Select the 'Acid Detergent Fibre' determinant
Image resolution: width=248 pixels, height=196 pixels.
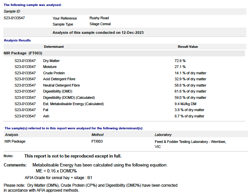(59, 79)
